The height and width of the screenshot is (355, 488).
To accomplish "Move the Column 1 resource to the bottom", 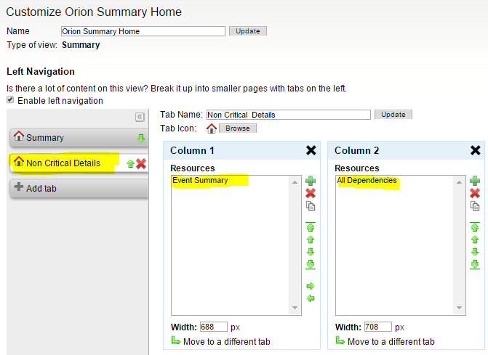I will [311, 264].
